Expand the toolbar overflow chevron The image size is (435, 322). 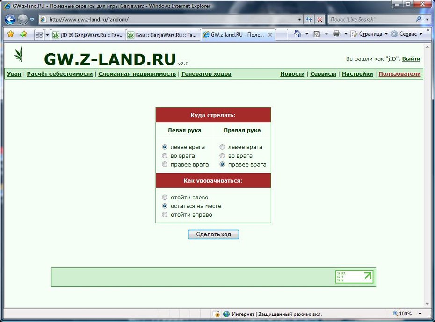pos(428,30)
